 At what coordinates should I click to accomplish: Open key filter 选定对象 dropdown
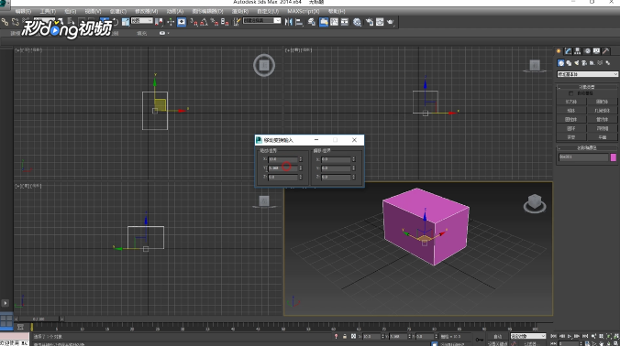(528, 336)
